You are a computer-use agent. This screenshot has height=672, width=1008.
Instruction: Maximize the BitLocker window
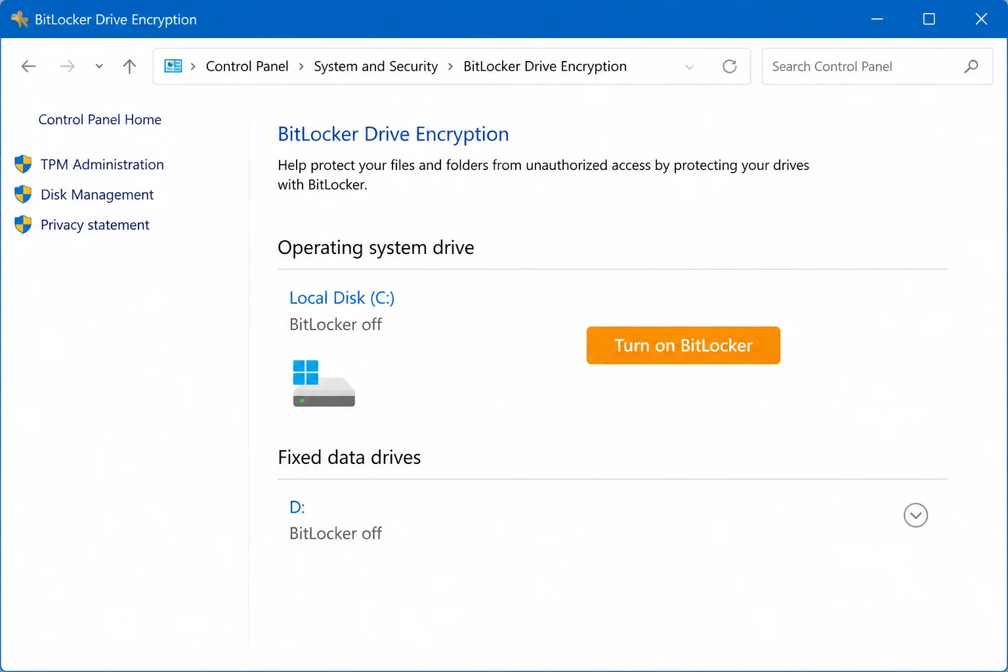(x=929, y=19)
